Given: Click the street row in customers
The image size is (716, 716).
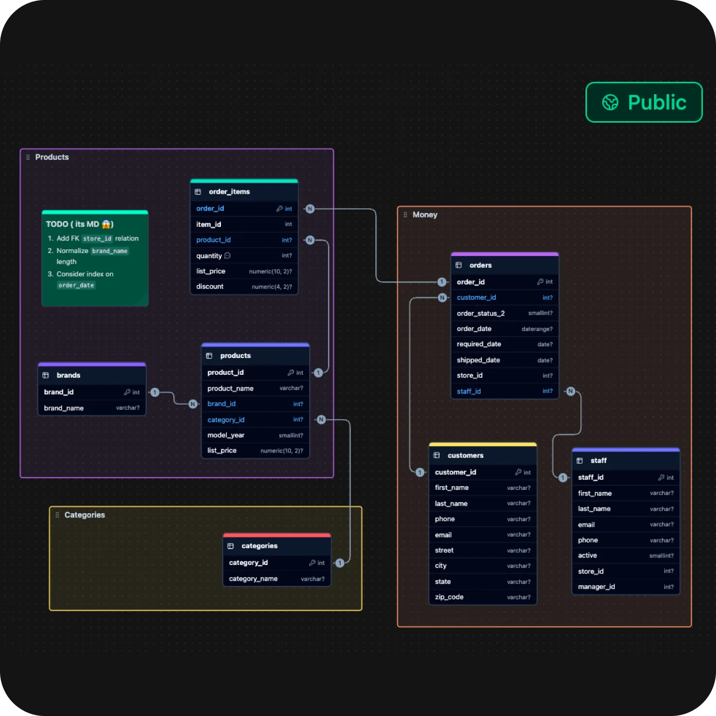Looking at the screenshot, I should pyautogui.click(x=483, y=550).
